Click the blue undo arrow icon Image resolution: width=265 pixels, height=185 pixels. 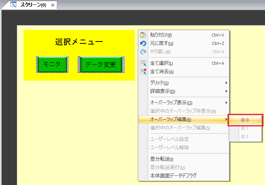pos(143,43)
